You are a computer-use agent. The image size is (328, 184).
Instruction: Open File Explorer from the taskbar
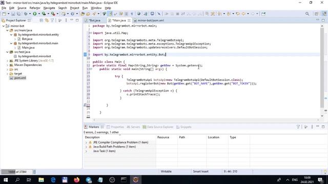pyautogui.click(x=41, y=179)
